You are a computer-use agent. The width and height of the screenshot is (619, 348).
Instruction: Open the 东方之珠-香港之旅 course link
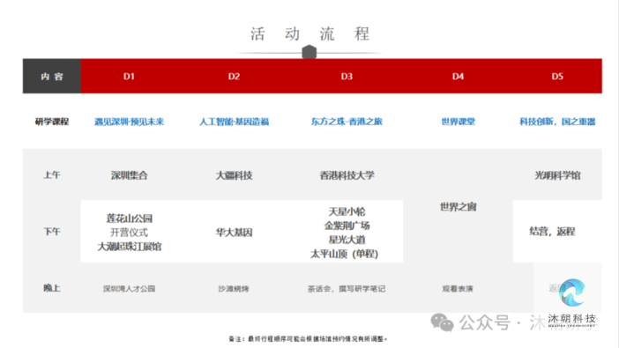tap(347, 122)
